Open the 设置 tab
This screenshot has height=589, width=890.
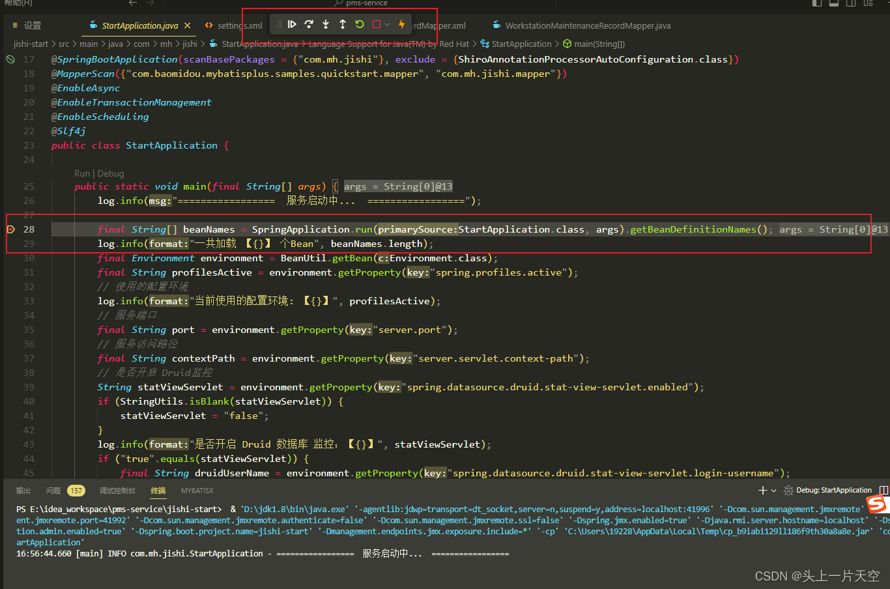[x=27, y=25]
